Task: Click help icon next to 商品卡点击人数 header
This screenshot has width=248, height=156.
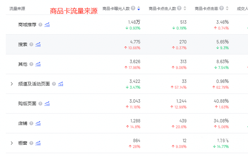Action: click(179, 8)
